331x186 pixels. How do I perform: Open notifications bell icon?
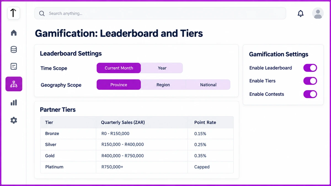pos(301,13)
